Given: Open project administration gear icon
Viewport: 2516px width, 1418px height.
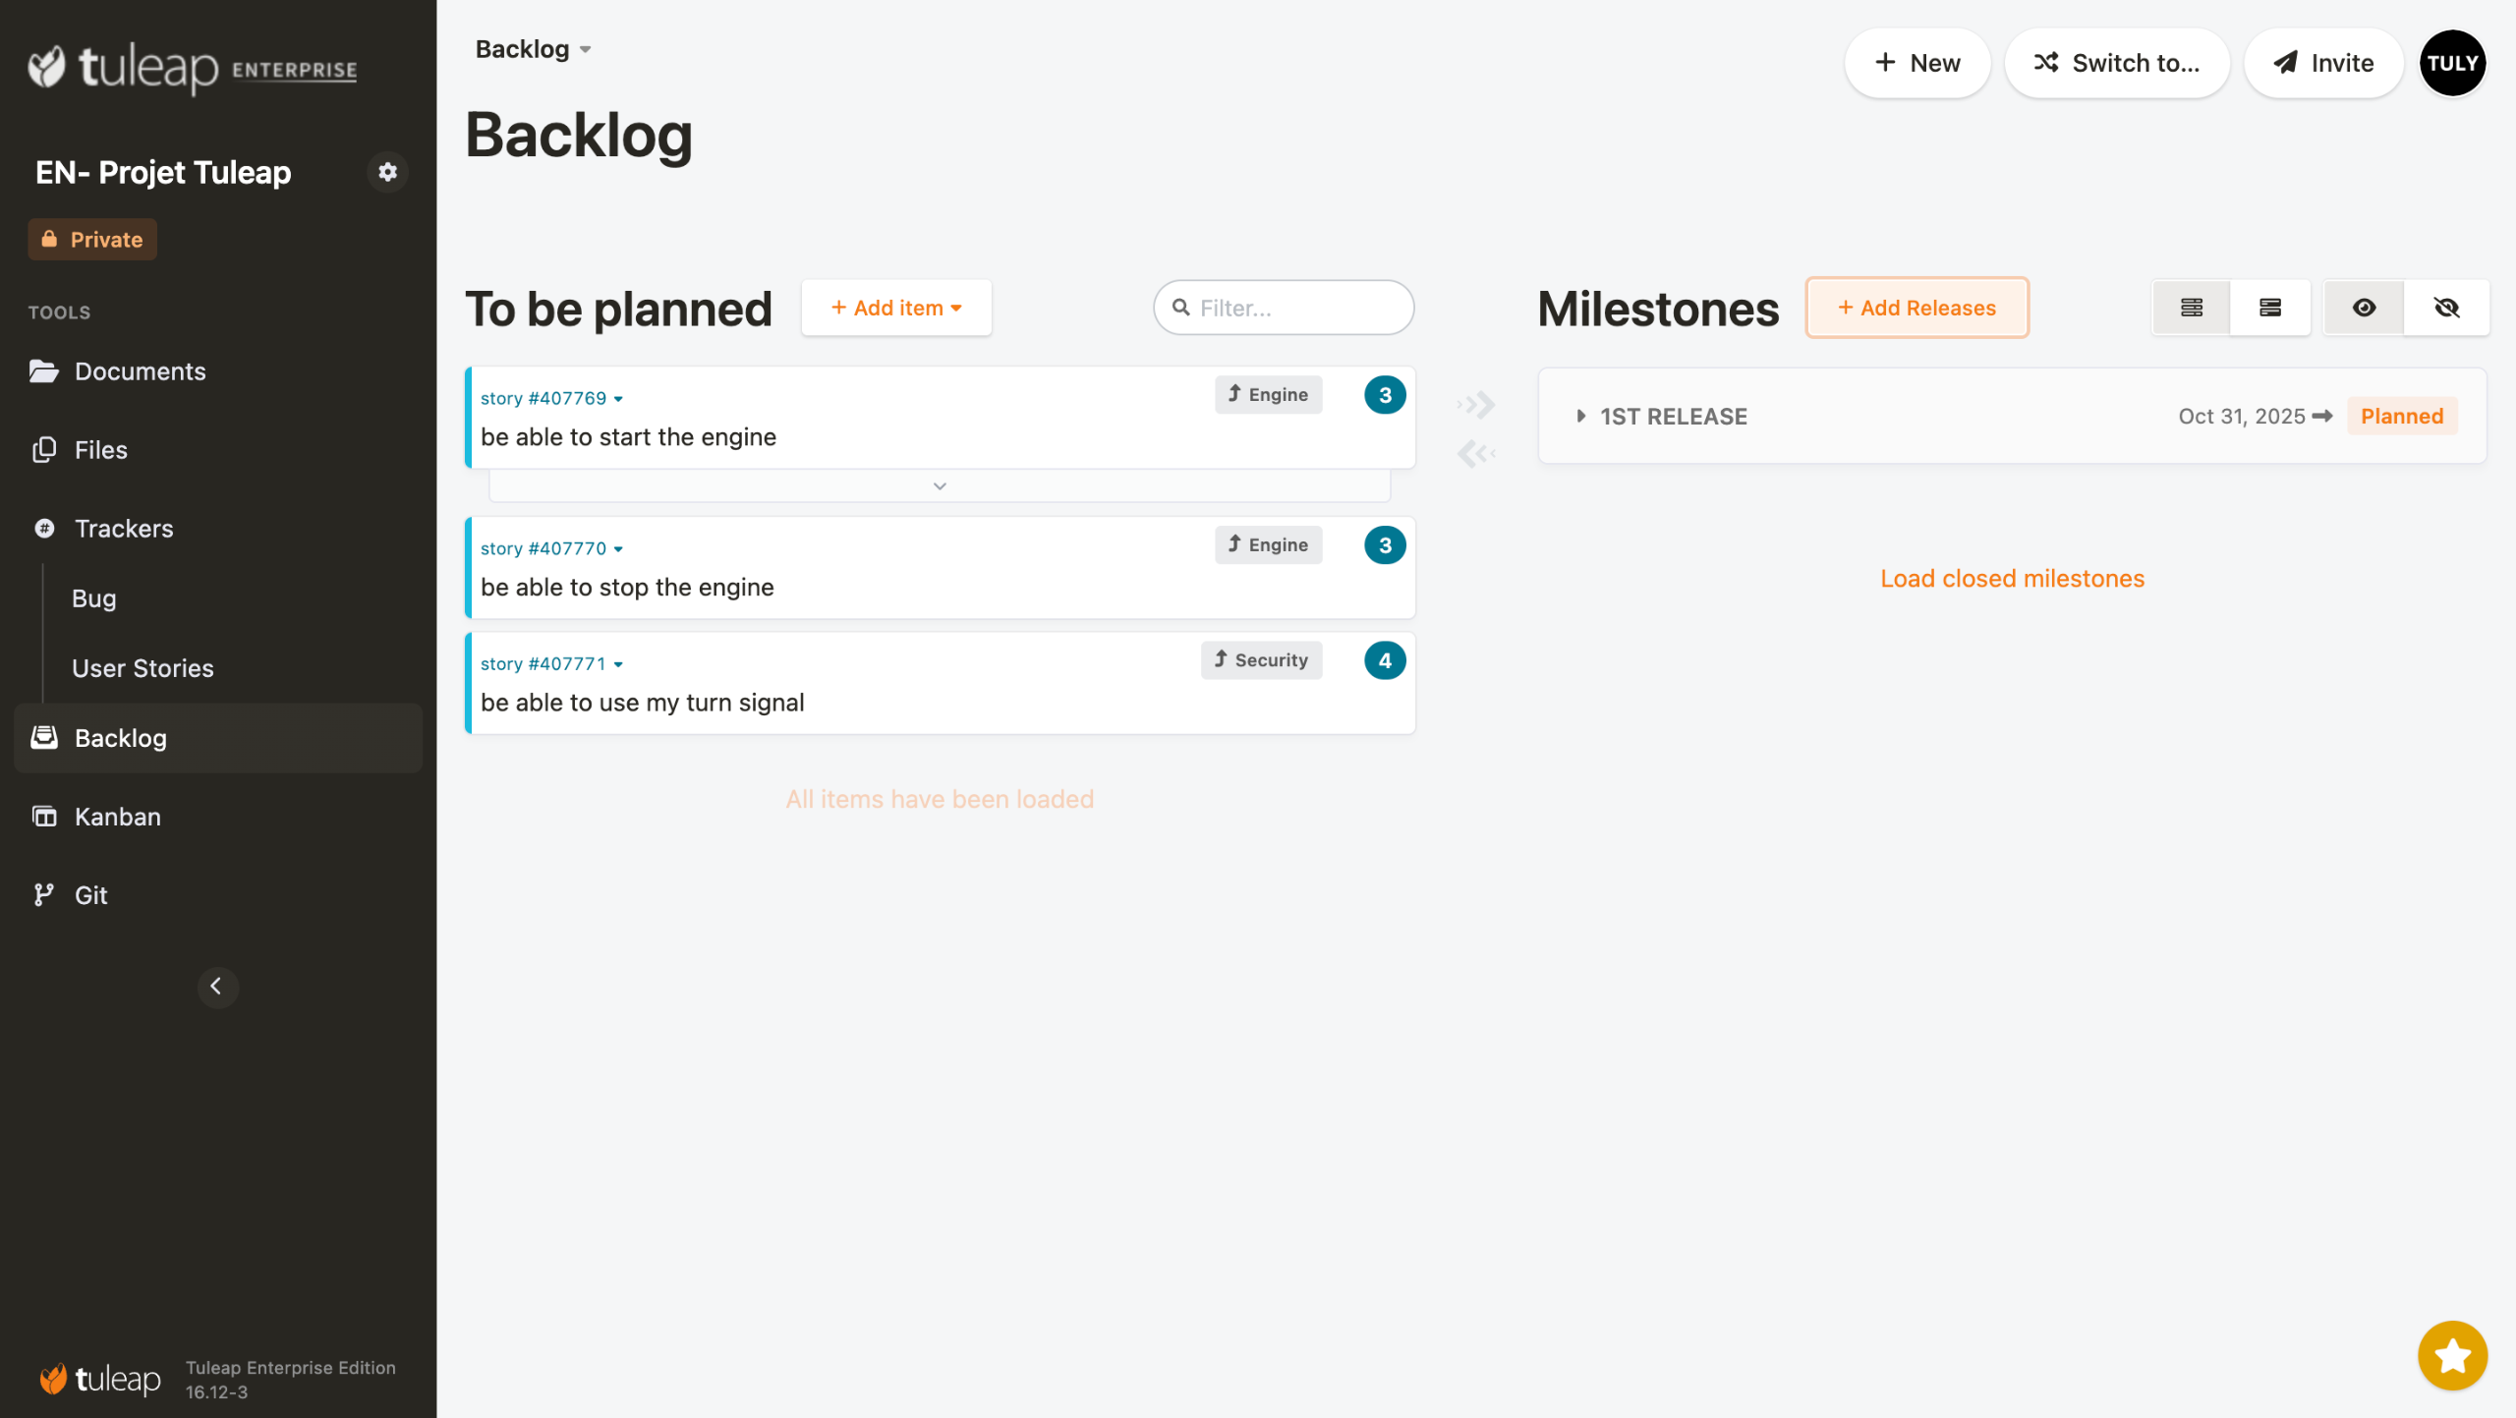Looking at the screenshot, I should pyautogui.click(x=387, y=172).
